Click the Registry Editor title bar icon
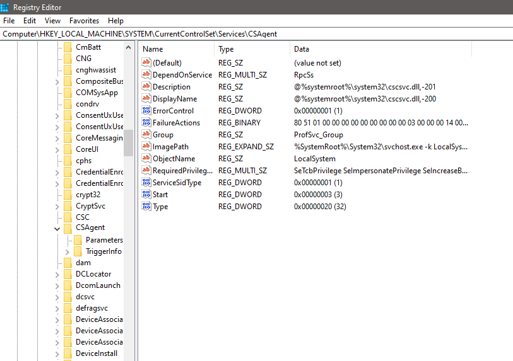 coord(6,7)
